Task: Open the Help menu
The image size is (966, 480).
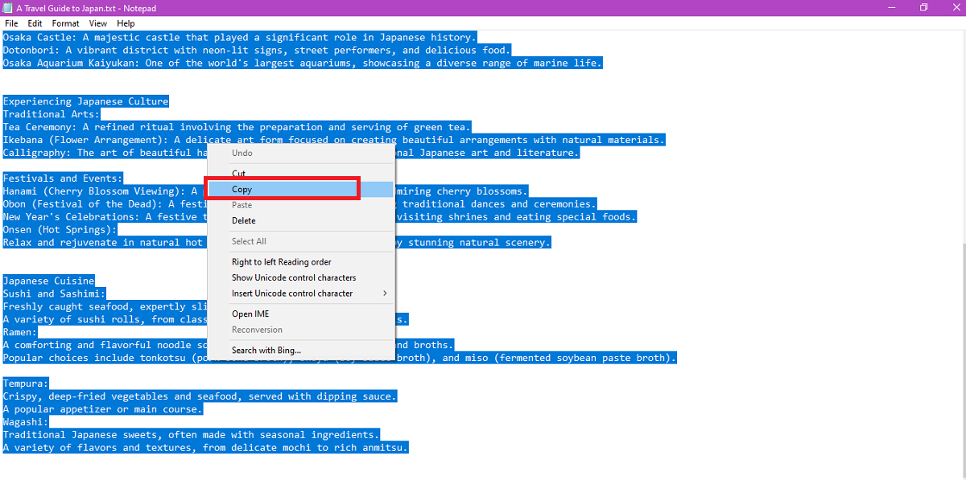Action: pyautogui.click(x=126, y=23)
